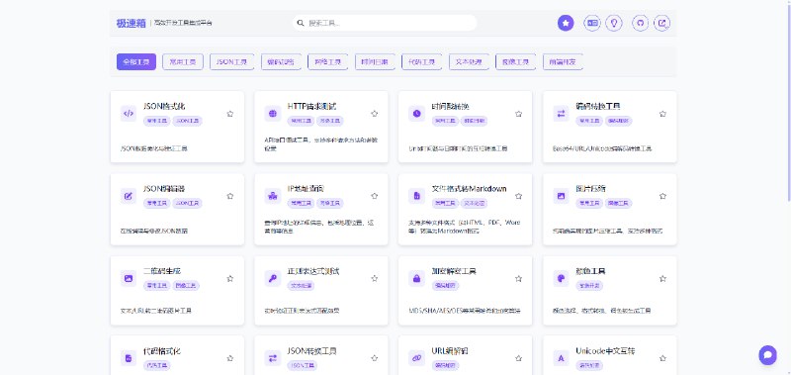Open the chat bubble button at bottom right
Viewport: 791px width, 375px height.
click(768, 355)
